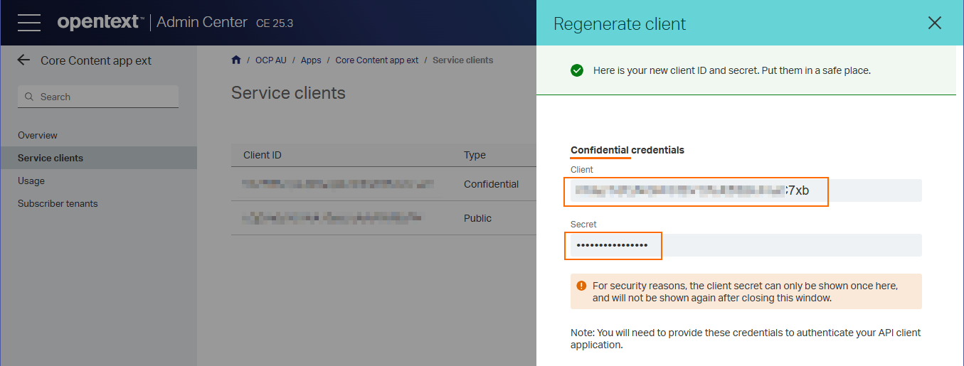The height and width of the screenshot is (366, 964).
Task: Focus the sidebar Search field
Action: click(x=98, y=97)
